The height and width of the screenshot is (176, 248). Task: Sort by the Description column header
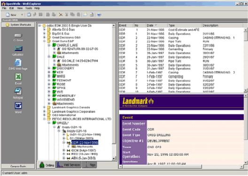coord(222,25)
